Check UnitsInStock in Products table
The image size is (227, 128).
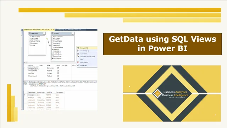click(x=52, y=52)
